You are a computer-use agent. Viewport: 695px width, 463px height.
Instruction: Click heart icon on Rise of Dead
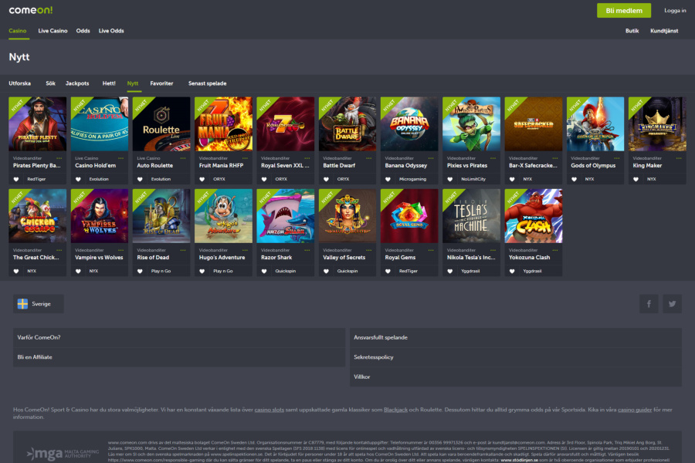click(140, 271)
